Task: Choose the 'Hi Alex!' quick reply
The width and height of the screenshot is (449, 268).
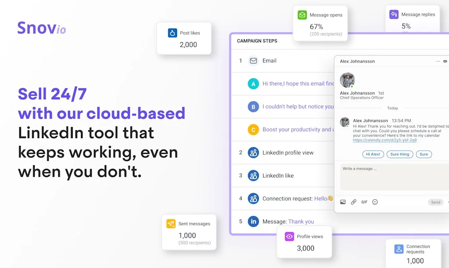Action: [373, 154]
